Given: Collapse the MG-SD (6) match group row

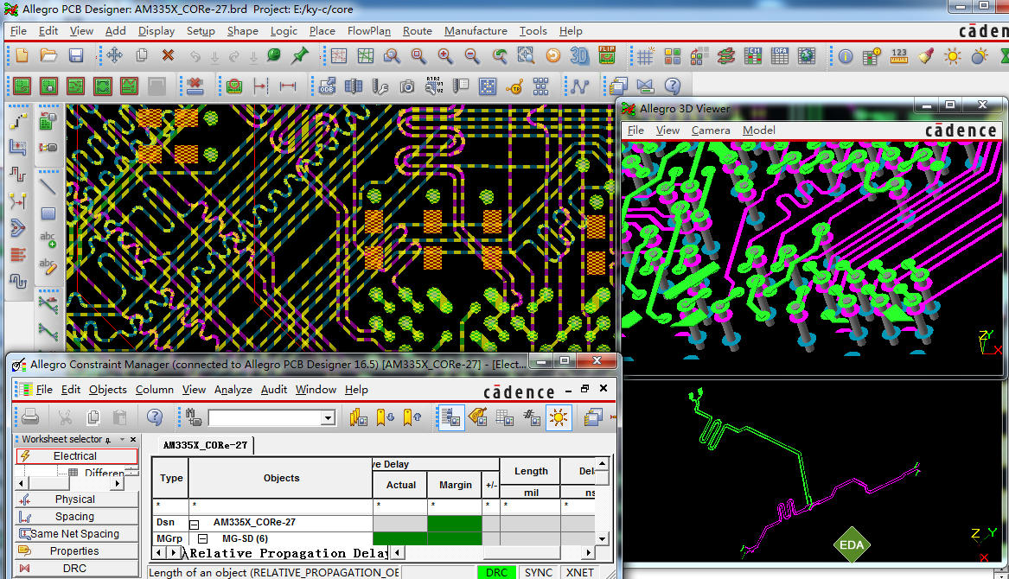Looking at the screenshot, I should point(202,538).
